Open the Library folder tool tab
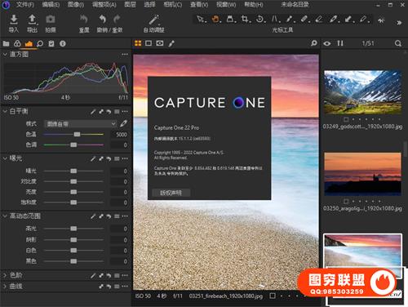Screen dimensions: 408x307 tap(6, 43)
